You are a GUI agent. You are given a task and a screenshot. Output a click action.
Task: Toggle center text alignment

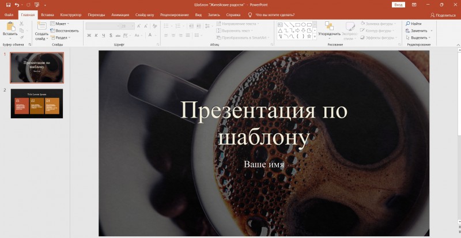click(x=173, y=35)
